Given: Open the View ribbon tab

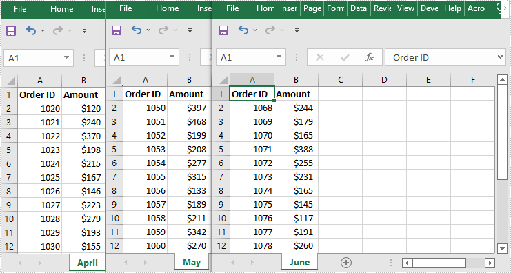Looking at the screenshot, I should tap(405, 8).
